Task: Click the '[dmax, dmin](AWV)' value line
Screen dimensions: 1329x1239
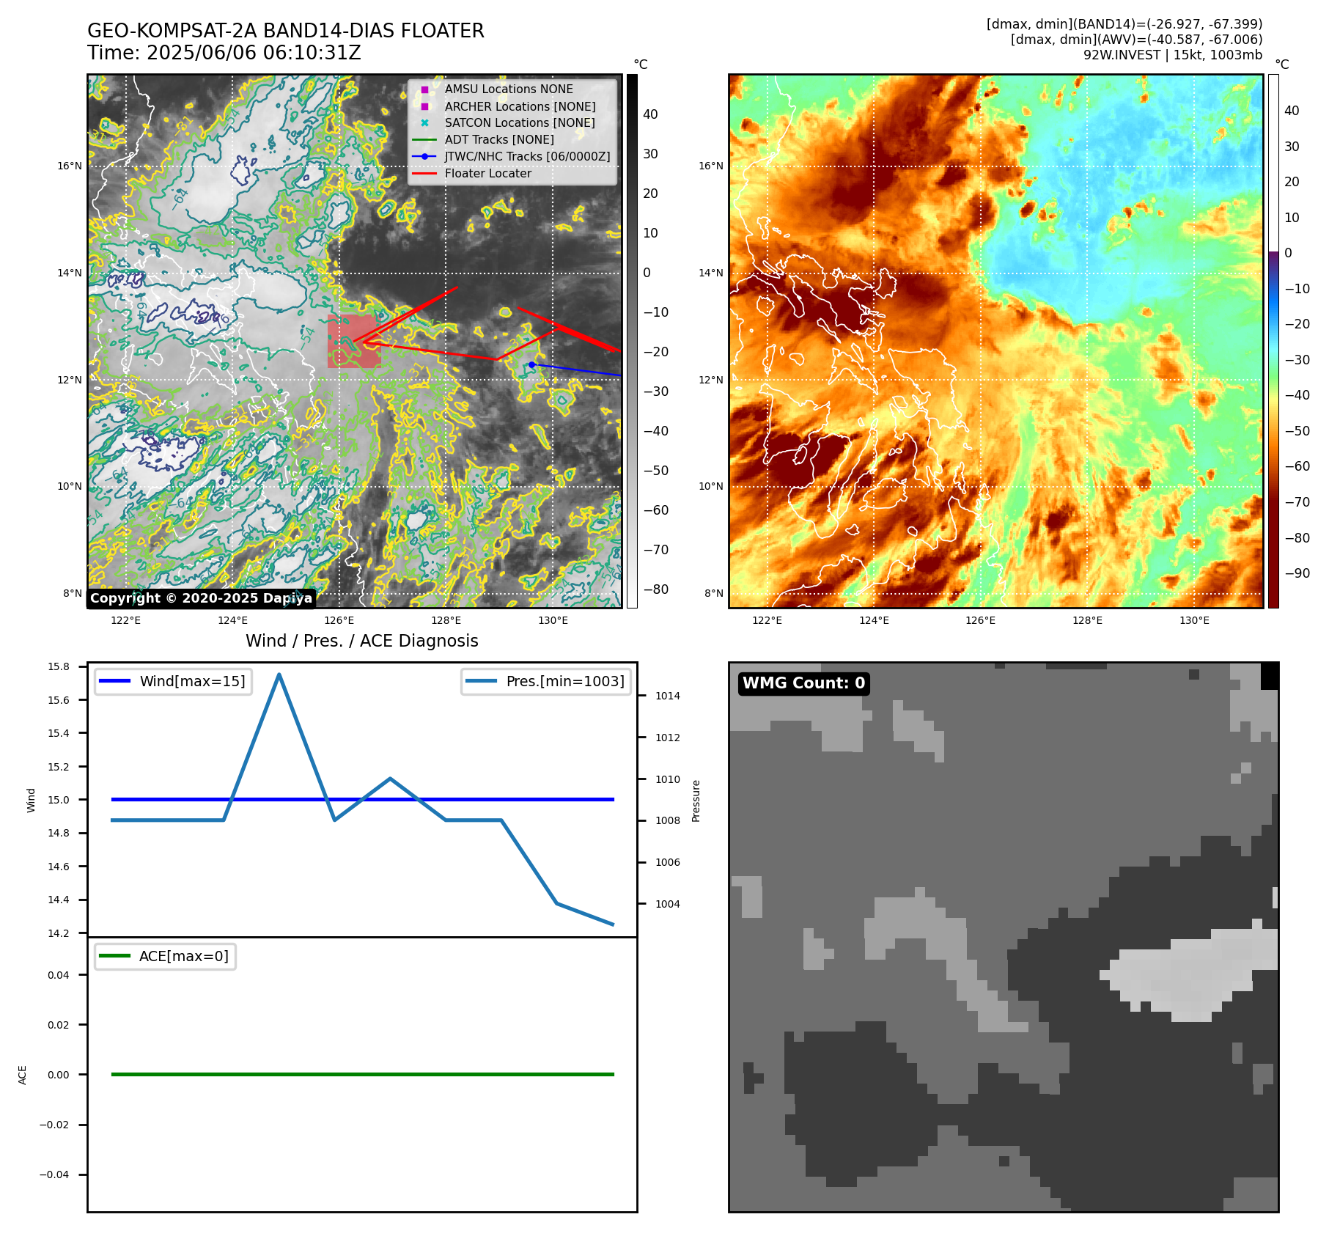Action: [x=1137, y=40]
